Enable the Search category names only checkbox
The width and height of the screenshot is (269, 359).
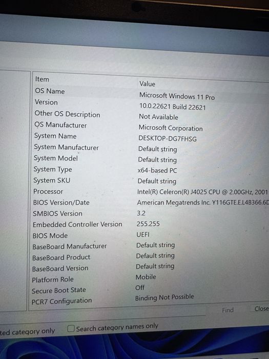pos(71,329)
